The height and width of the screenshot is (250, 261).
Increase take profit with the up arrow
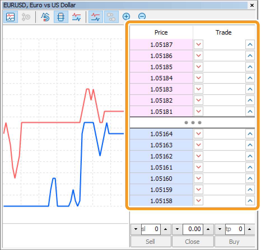click(250, 229)
